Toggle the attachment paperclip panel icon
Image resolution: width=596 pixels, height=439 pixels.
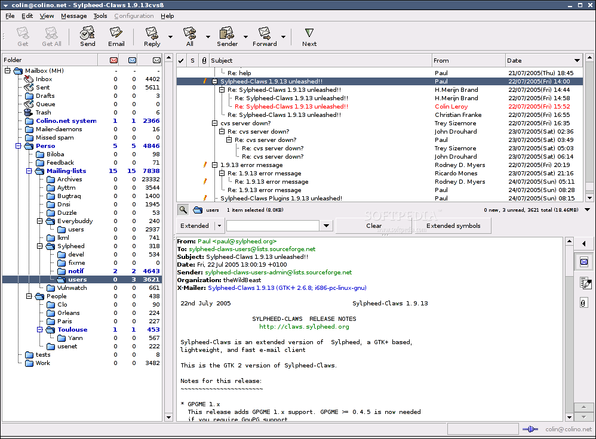coord(584,301)
